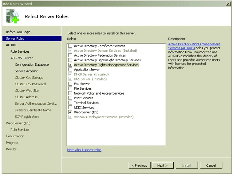
Task: Select the Progress step
Action: [12, 143]
